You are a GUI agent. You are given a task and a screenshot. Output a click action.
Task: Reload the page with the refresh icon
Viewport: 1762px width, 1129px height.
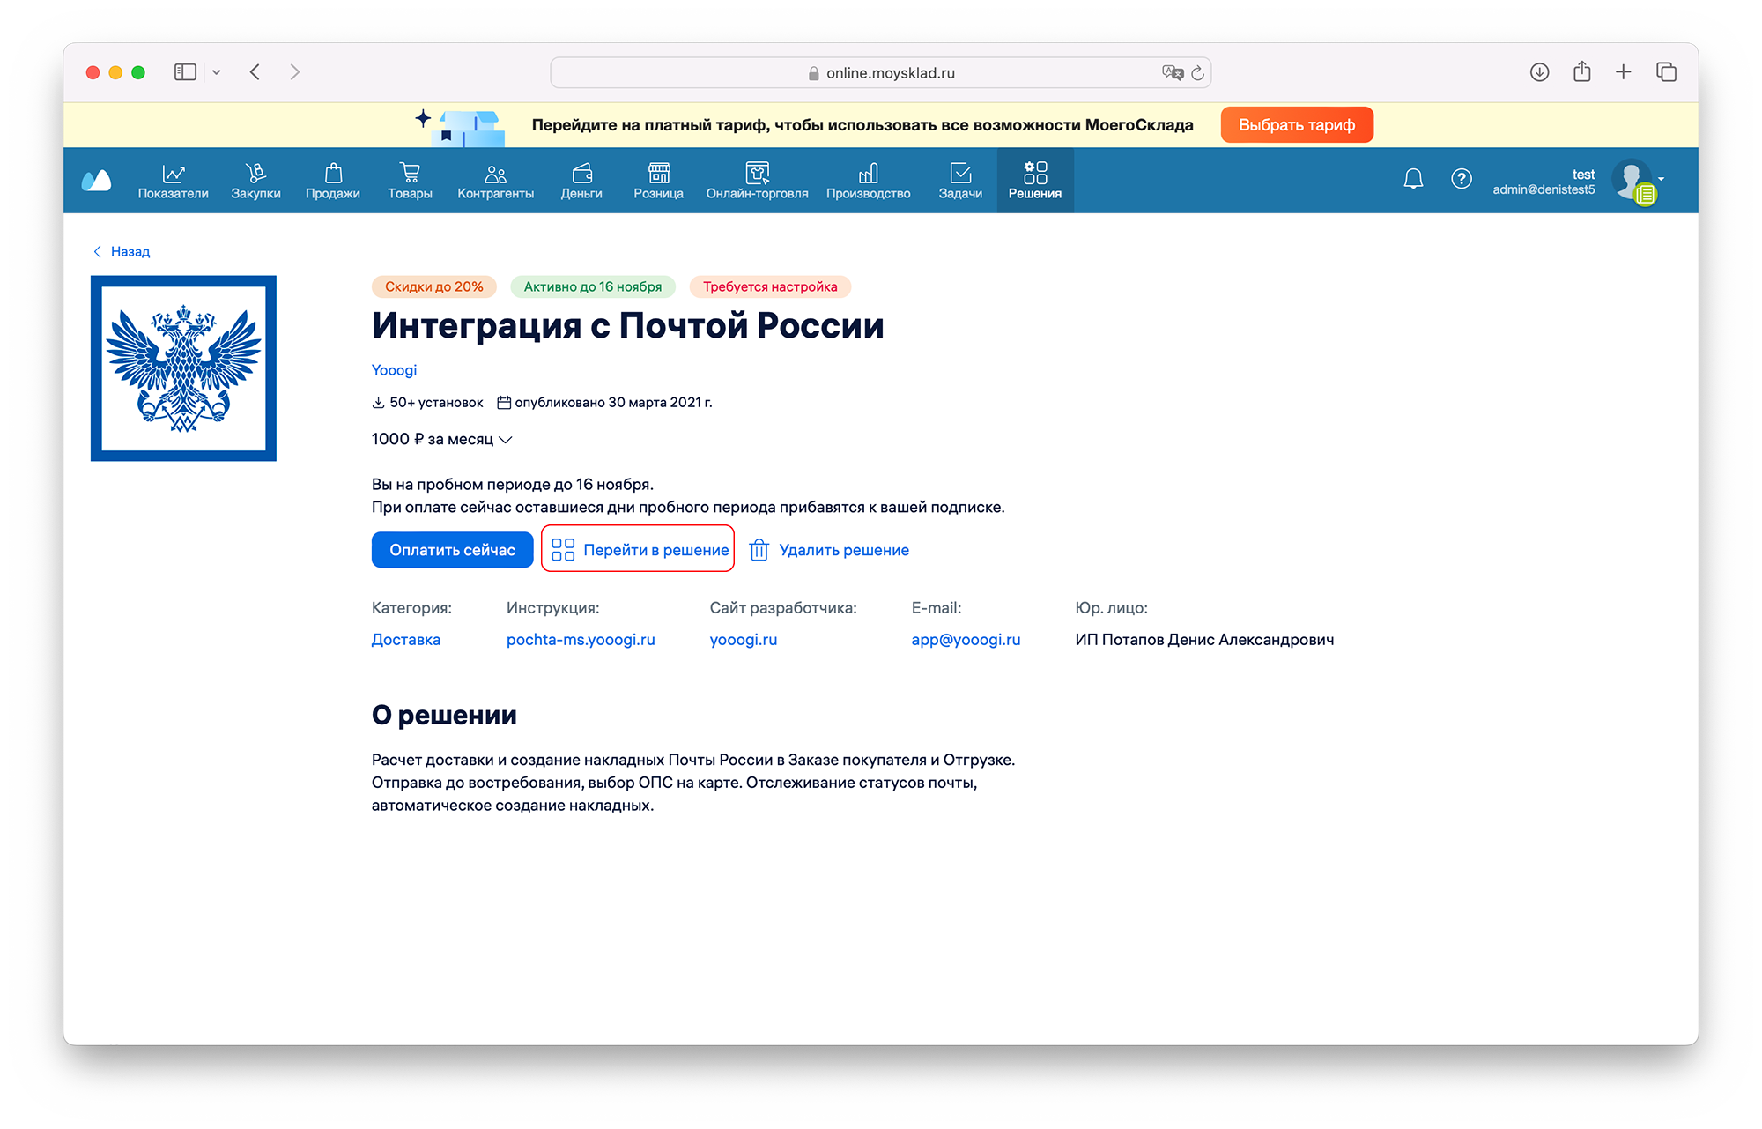[1197, 73]
